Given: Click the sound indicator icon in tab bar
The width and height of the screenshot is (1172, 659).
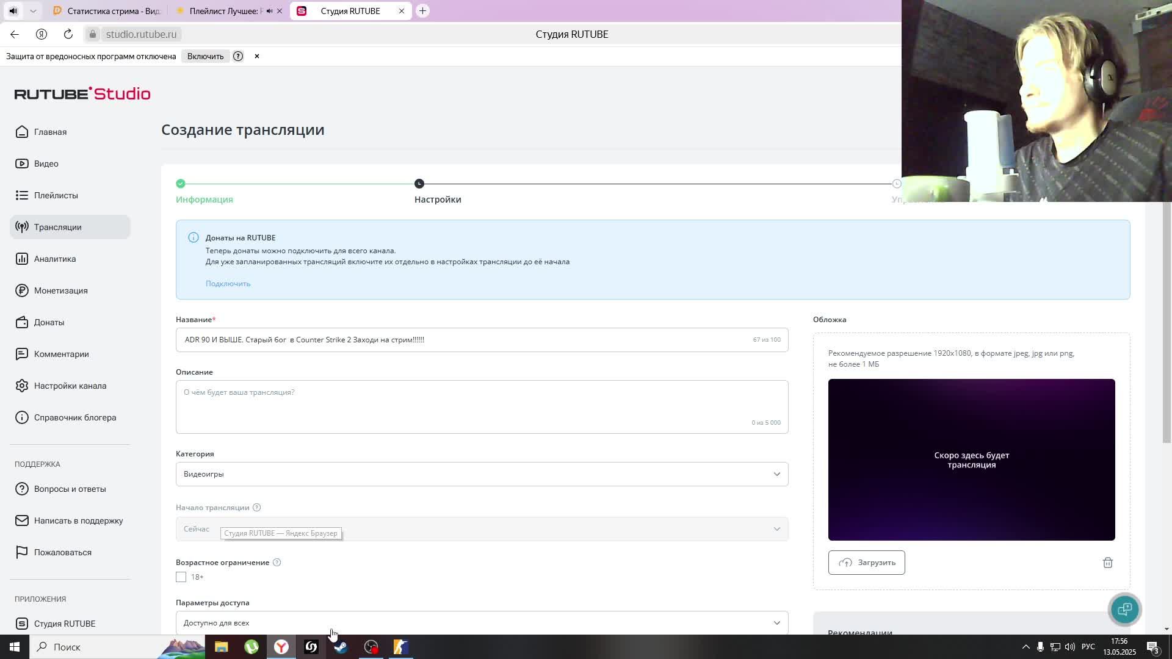Looking at the screenshot, I should coord(13,11).
